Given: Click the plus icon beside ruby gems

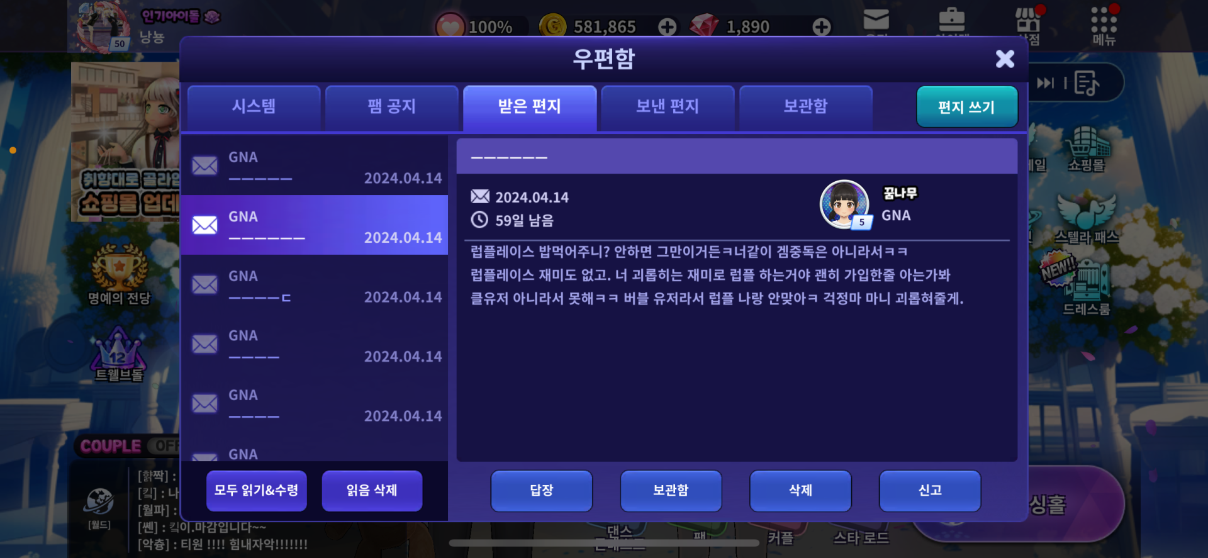Looking at the screenshot, I should [x=822, y=26].
